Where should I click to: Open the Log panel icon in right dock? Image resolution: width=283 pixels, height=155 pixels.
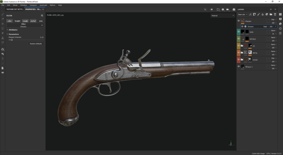[x=280, y=33]
